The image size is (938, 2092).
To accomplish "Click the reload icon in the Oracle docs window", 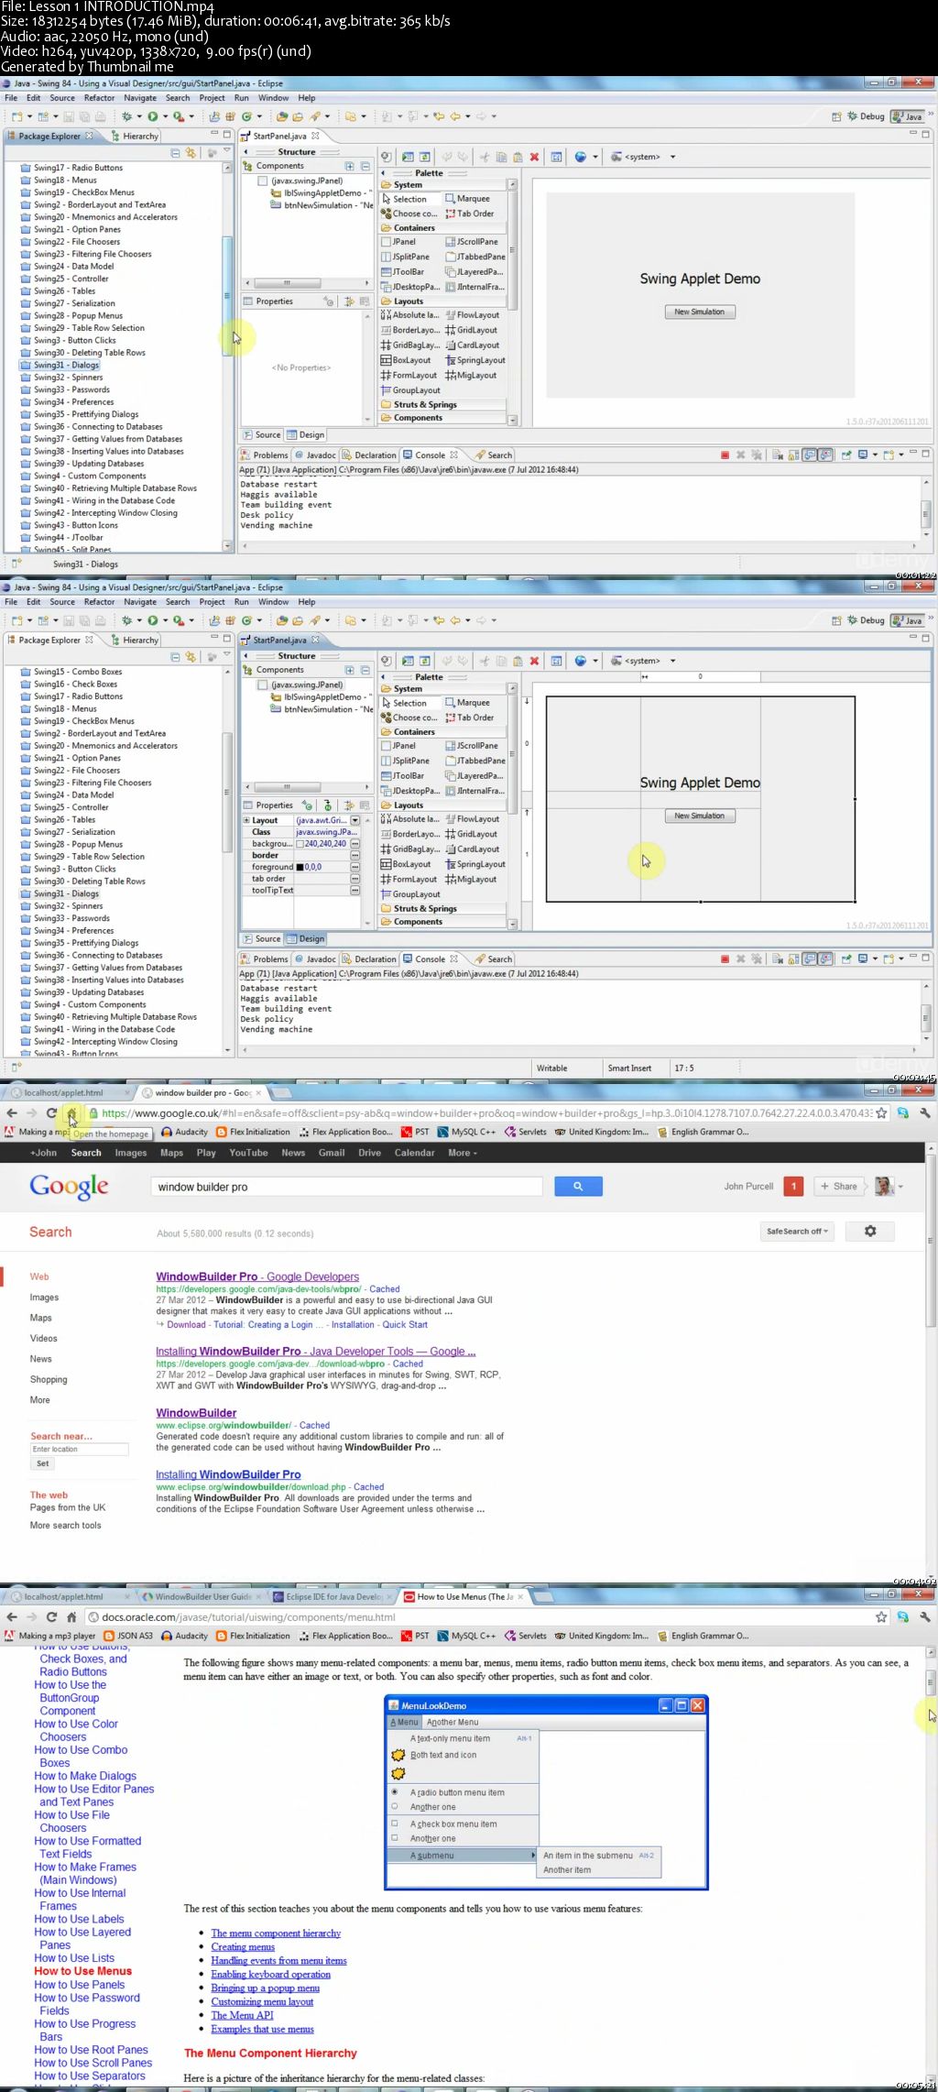I will [x=51, y=1617].
